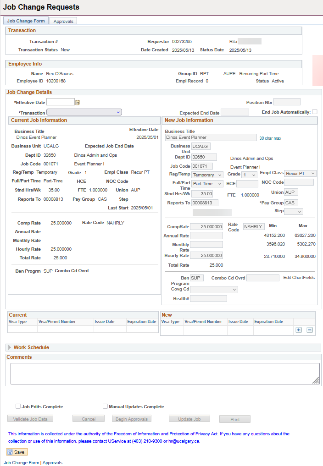The width and height of the screenshot is (323, 466).
Task: Click current Reports To value 00008813
Action: [x=53, y=199]
